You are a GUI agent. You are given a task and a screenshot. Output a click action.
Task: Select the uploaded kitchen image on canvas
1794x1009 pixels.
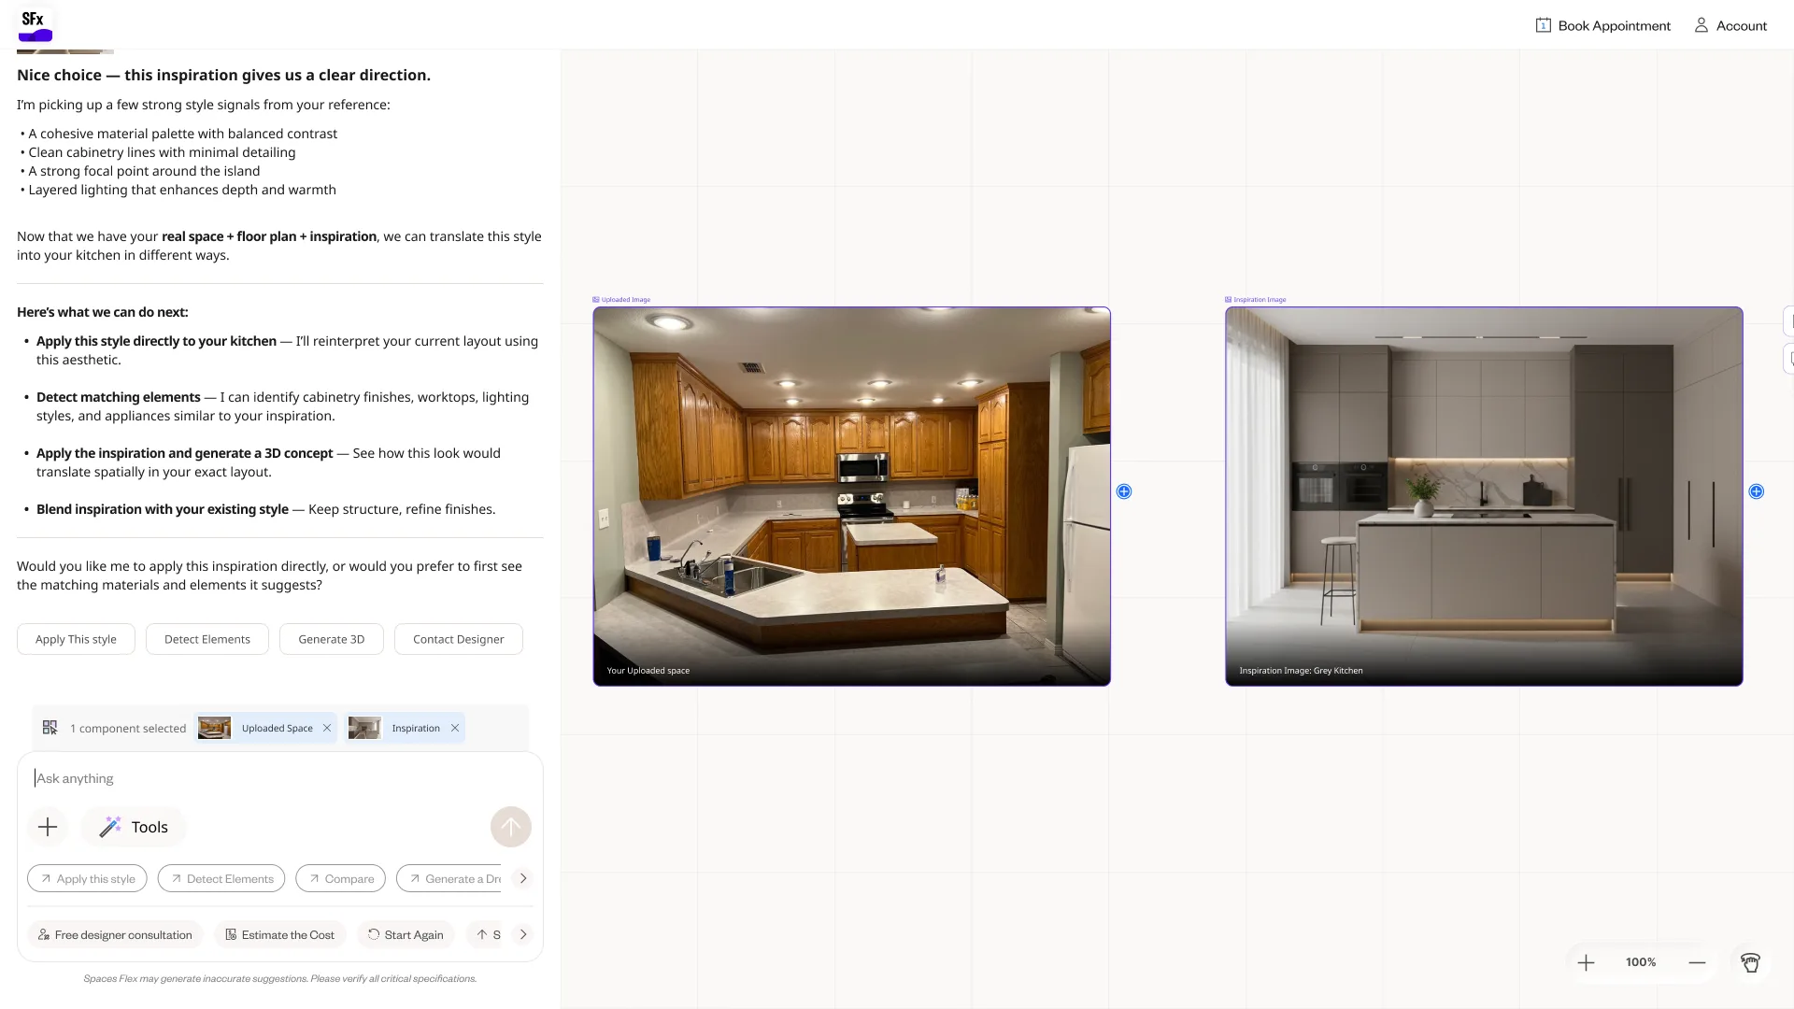pyautogui.click(x=852, y=496)
